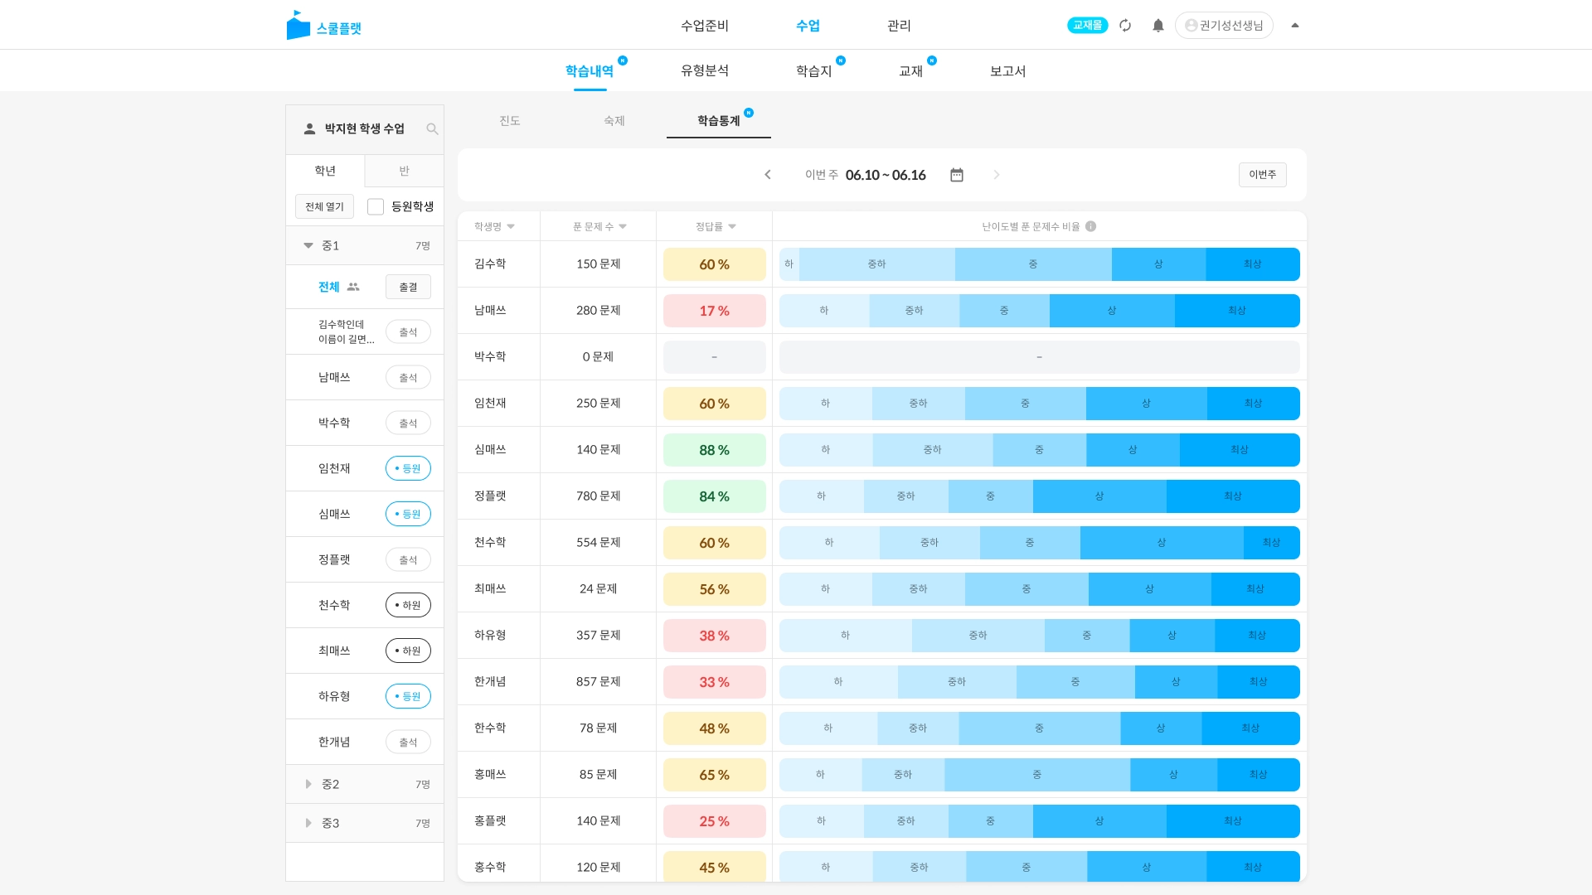Viewport: 1592px width, 895px height.
Task: Click the 전체 열기 button
Action: tap(324, 206)
